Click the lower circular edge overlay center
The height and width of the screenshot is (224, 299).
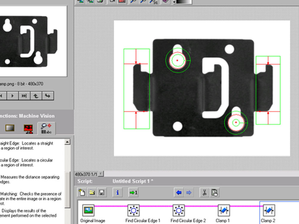(x=236, y=122)
